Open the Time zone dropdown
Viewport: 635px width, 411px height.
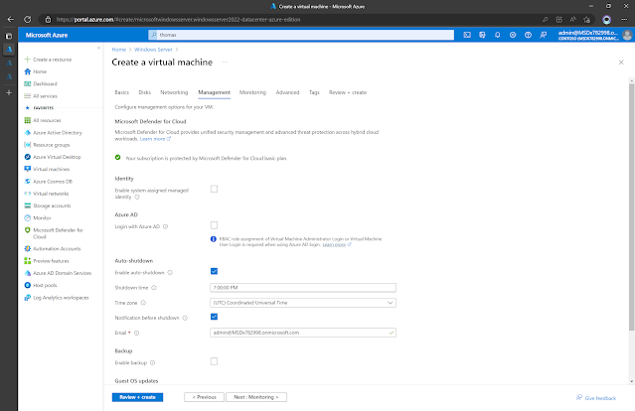point(303,303)
